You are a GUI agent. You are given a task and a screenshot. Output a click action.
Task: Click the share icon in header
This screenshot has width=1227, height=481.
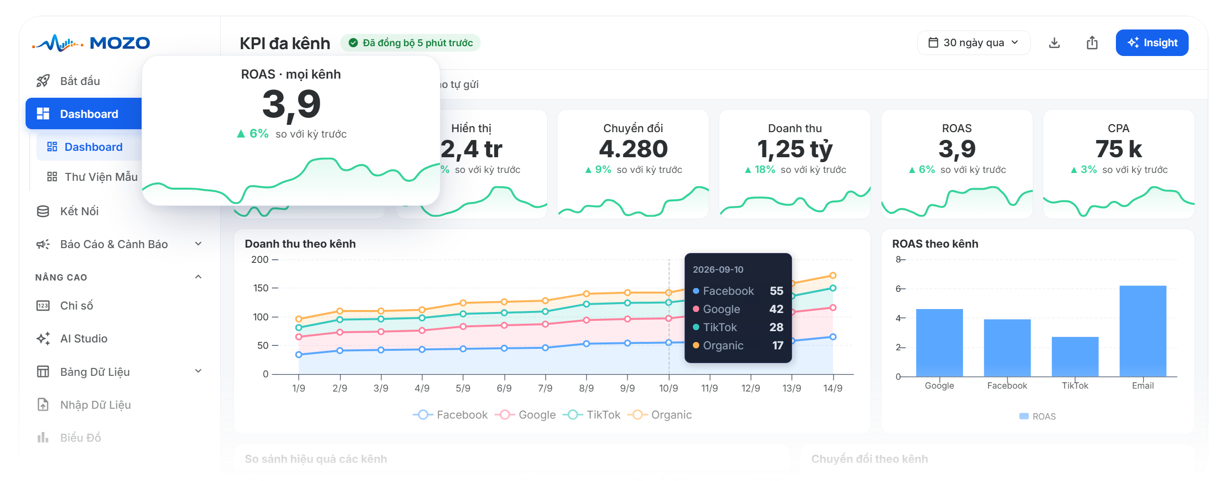(x=1092, y=43)
